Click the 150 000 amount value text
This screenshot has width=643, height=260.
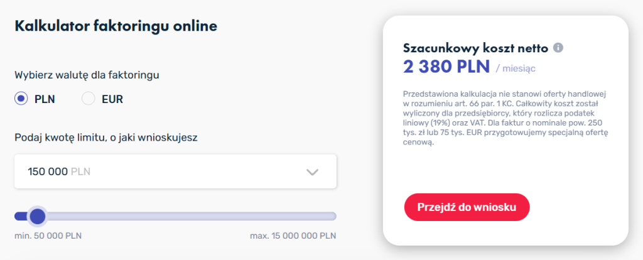(48, 172)
